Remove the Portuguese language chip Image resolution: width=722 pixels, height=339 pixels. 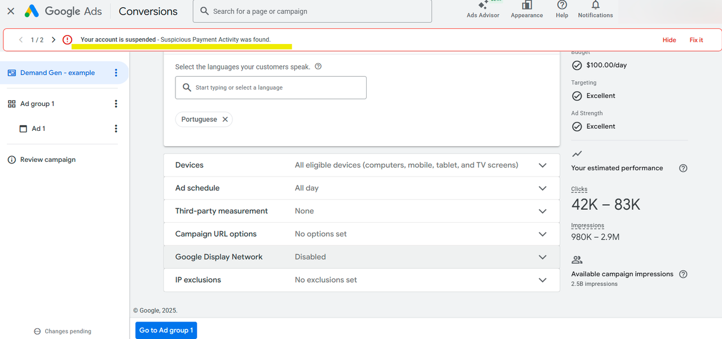(x=225, y=120)
